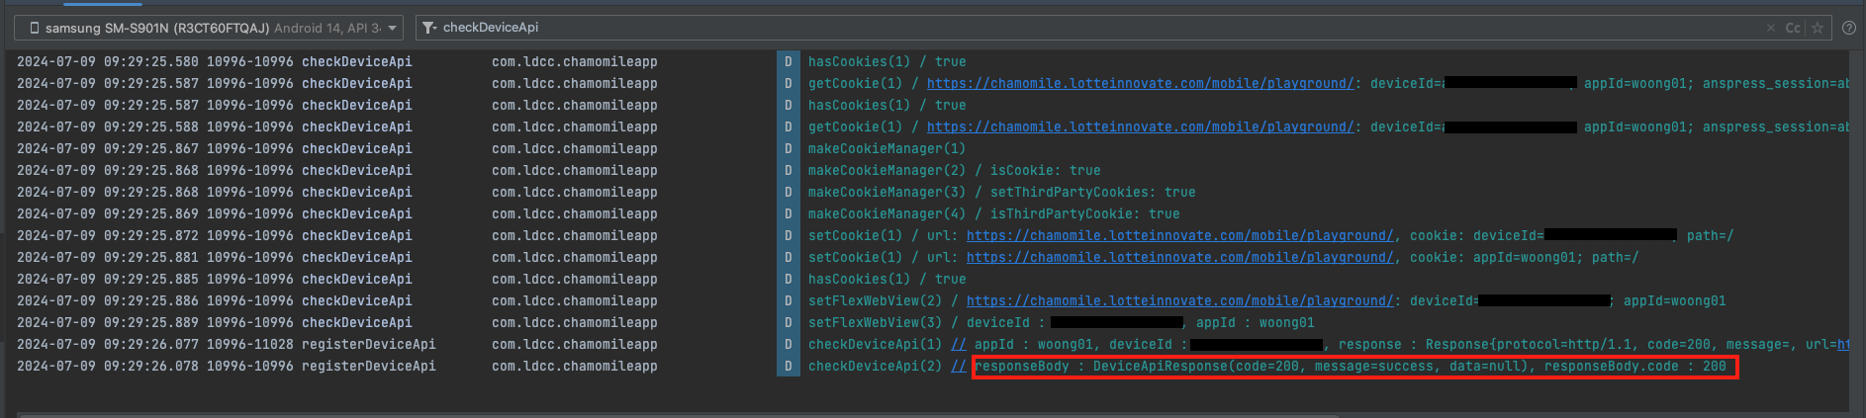1866x418 pixels.
Task: Select the makeCookieManager(1) log line
Action: tap(886, 148)
